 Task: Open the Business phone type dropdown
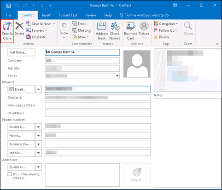[x=38, y=127]
